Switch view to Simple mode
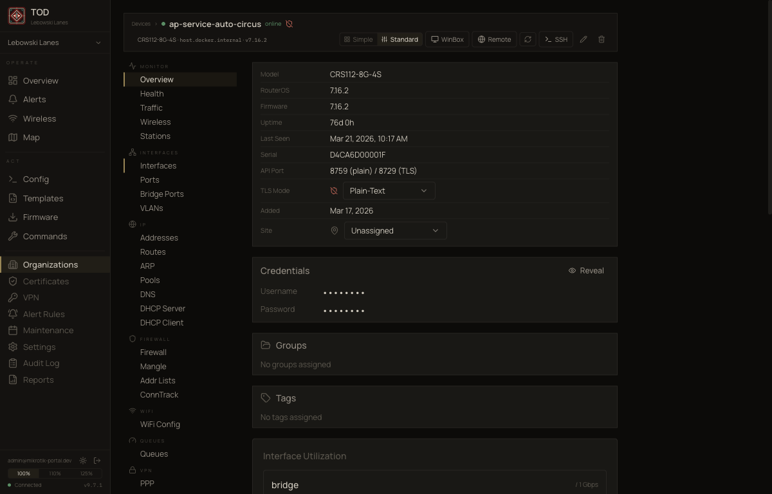Viewport: 772px width, 494px height. 358,39
